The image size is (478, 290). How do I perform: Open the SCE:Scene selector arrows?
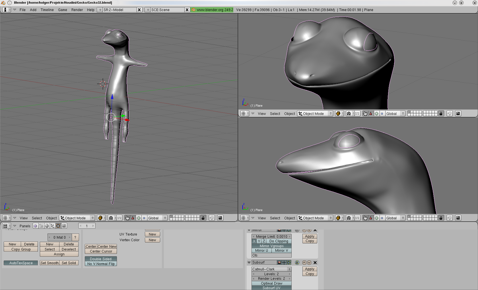coord(147,10)
